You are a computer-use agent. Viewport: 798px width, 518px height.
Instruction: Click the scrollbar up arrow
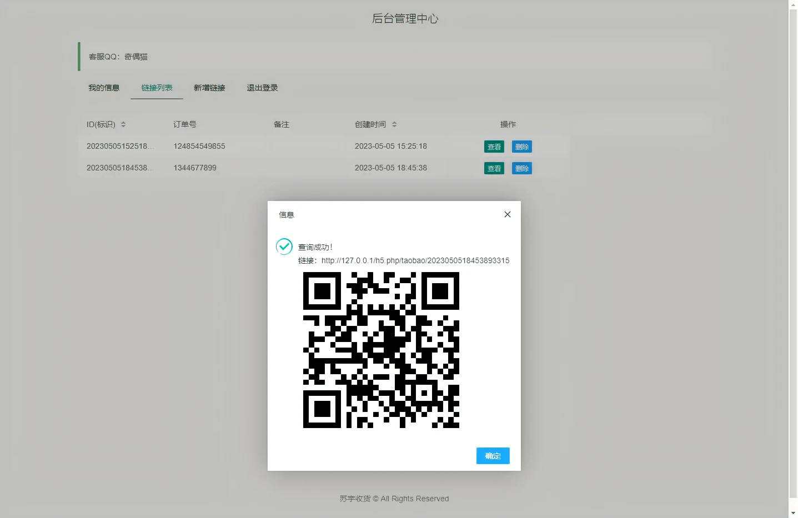[793, 4]
